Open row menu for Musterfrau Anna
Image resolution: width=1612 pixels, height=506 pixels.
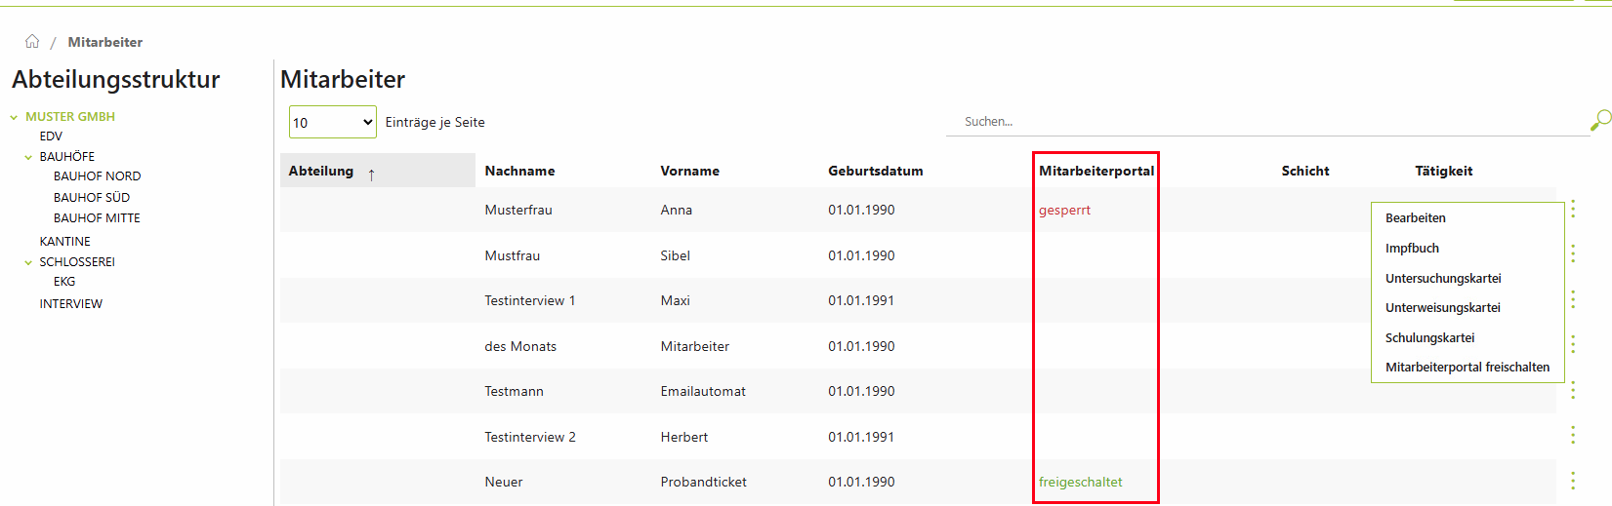point(1573,209)
